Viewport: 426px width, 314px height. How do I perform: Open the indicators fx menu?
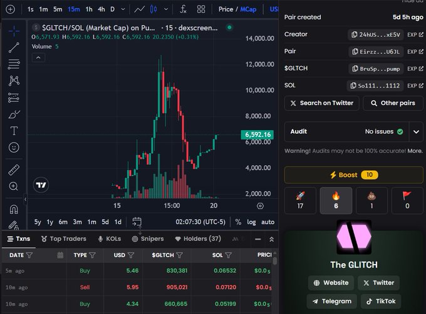click(x=183, y=9)
